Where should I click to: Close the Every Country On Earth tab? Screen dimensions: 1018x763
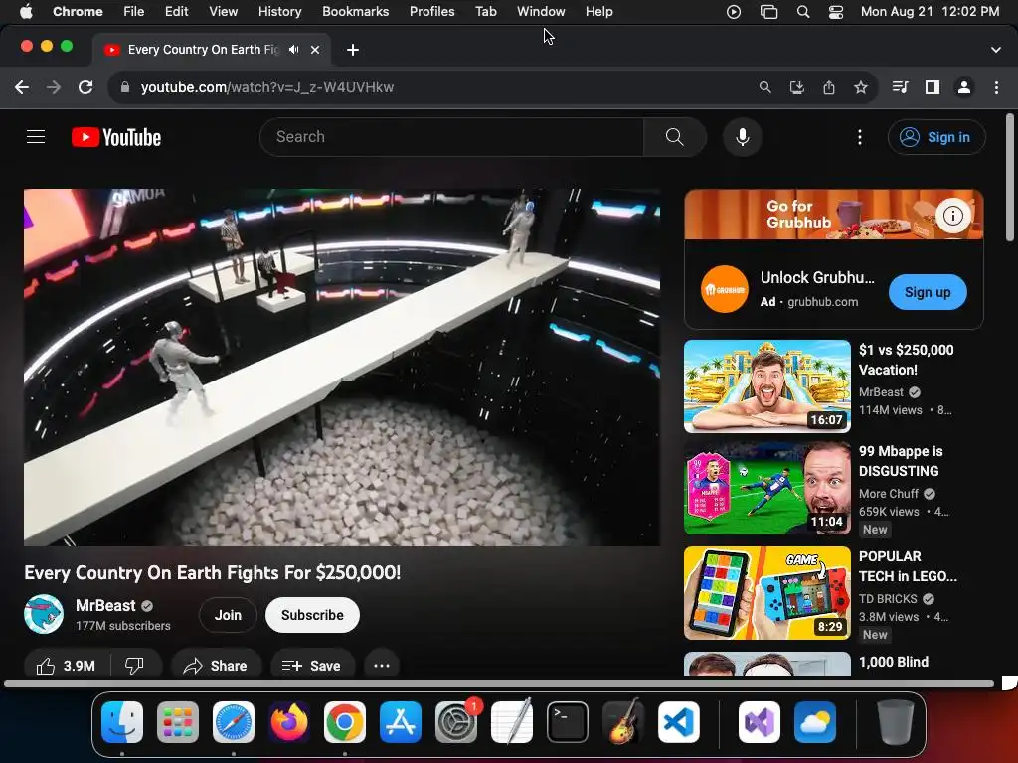click(315, 50)
